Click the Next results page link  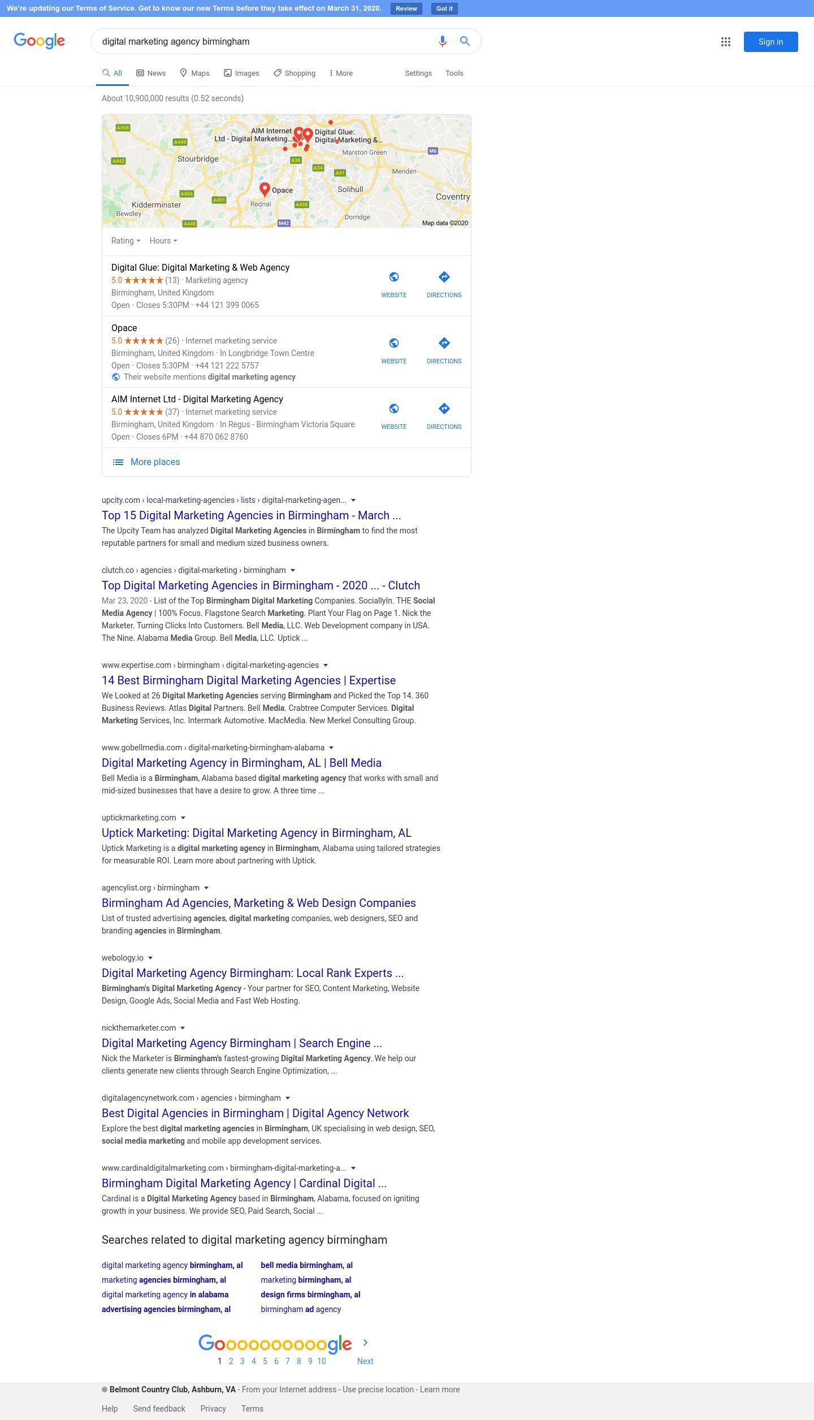coord(365,1361)
